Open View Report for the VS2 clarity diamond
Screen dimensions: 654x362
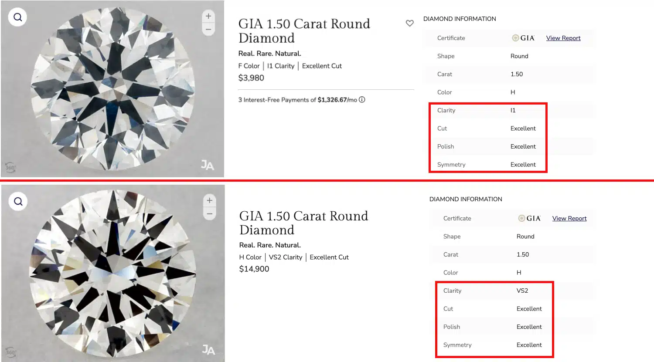click(x=569, y=218)
